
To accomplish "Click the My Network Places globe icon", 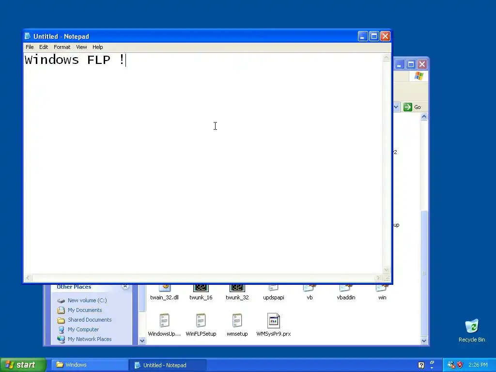I will click(61, 339).
